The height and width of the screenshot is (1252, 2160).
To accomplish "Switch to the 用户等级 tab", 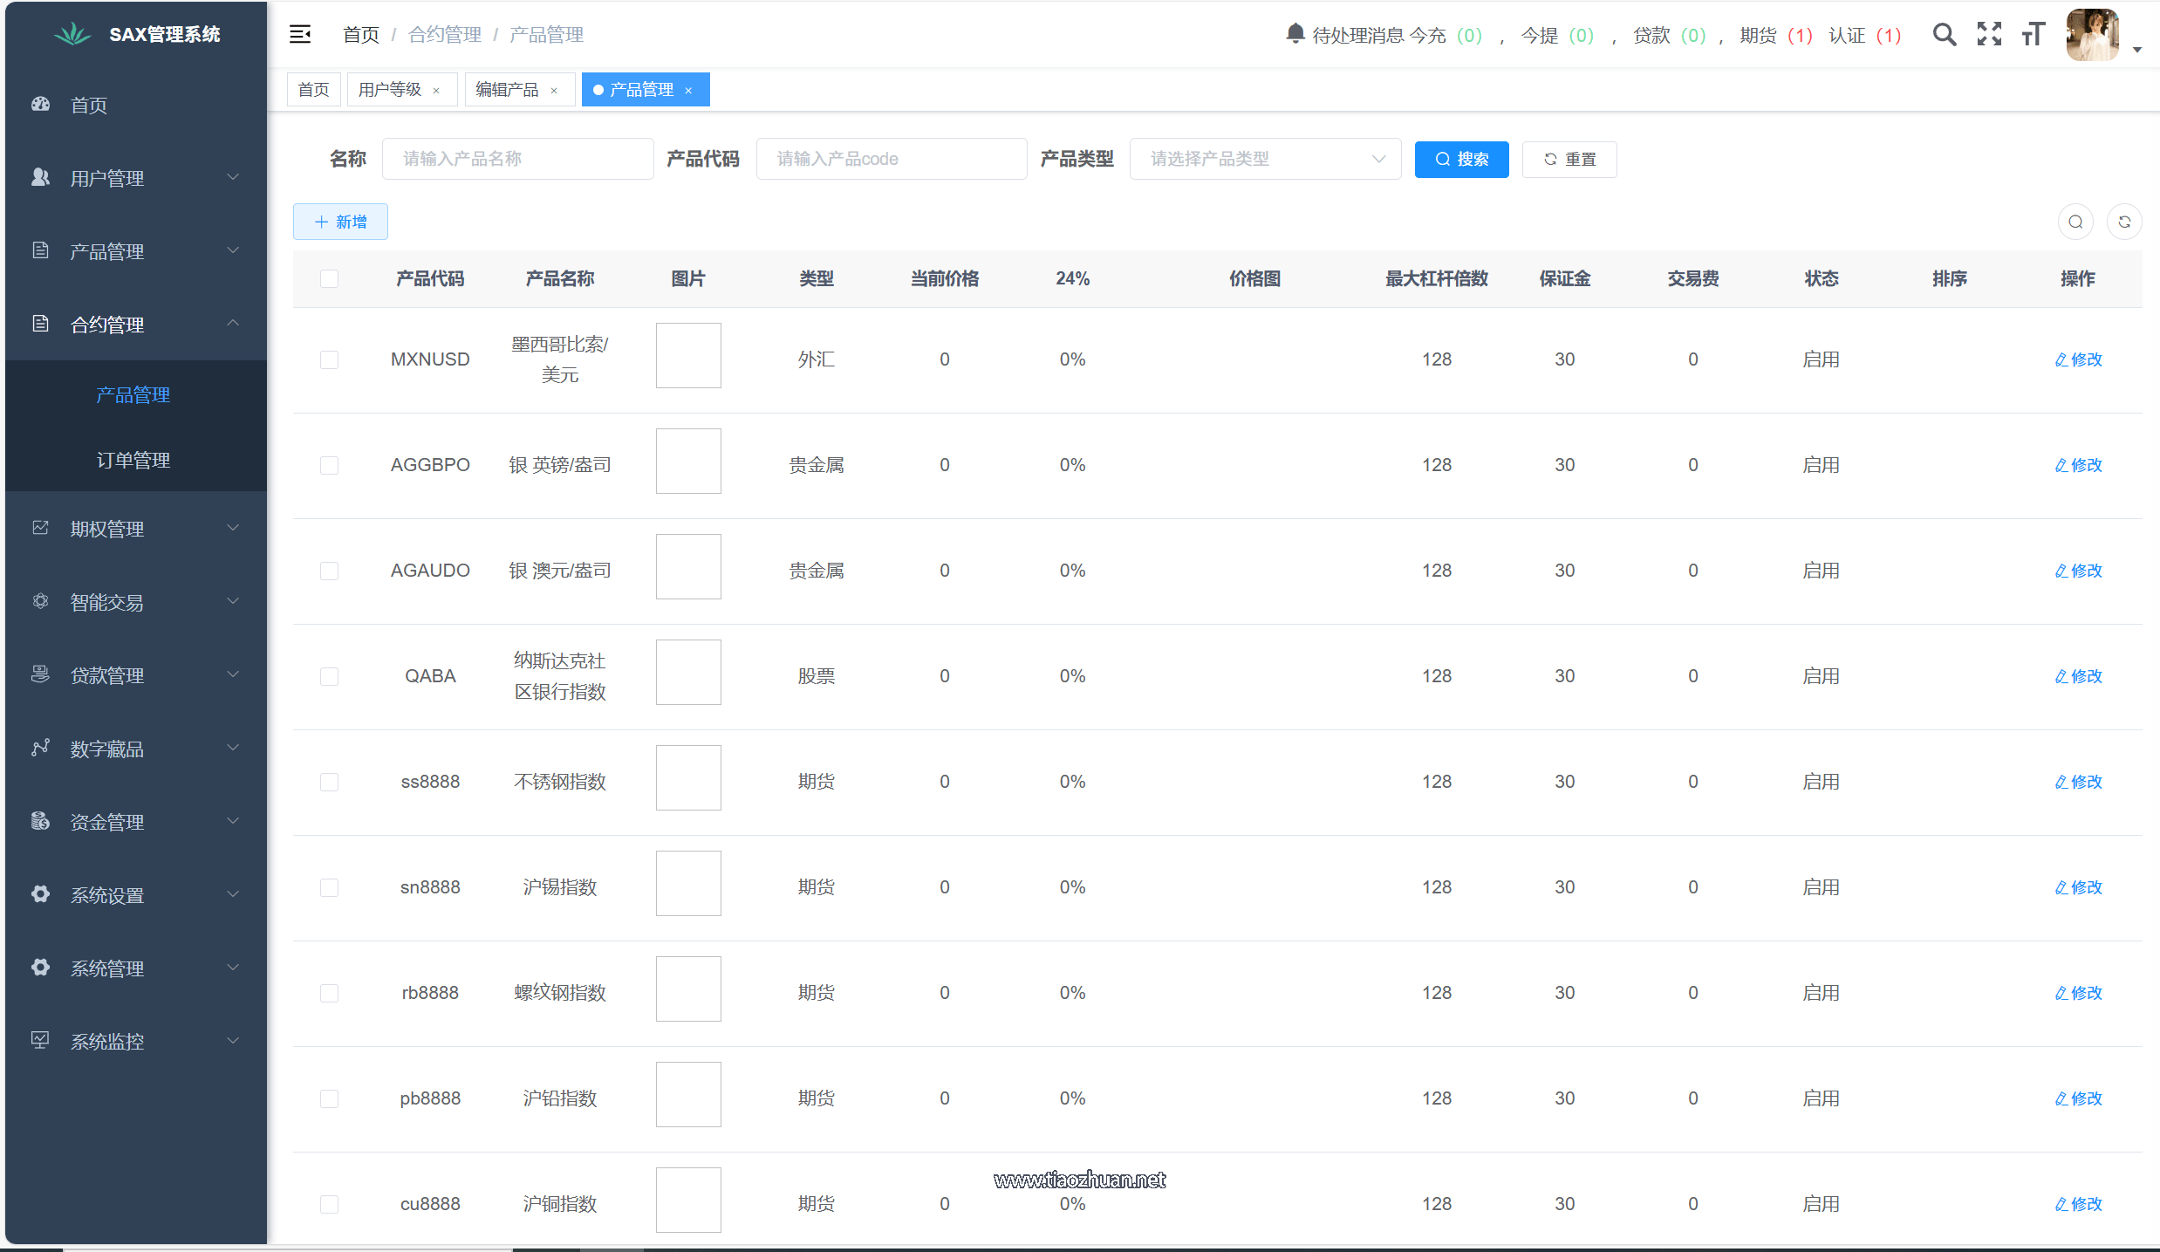I will tap(390, 90).
